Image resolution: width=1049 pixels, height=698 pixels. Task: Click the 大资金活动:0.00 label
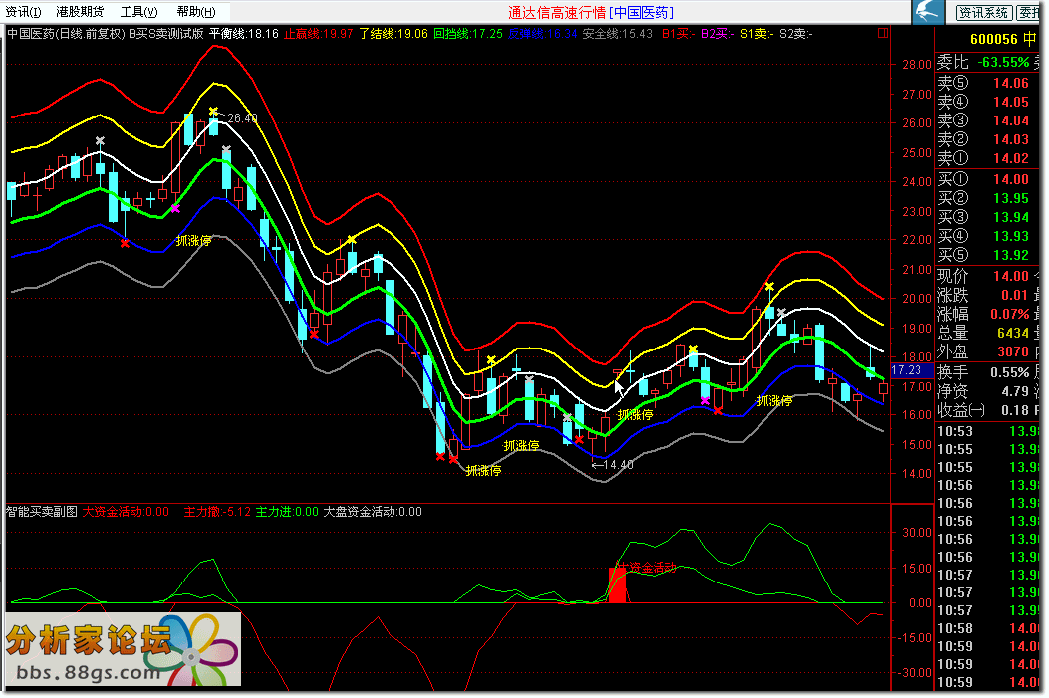coord(126,512)
